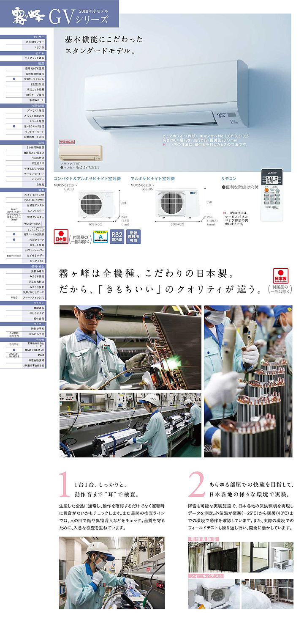Click the PM2.5への対応 box
The image size is (304, 622).
click(32, 223)
